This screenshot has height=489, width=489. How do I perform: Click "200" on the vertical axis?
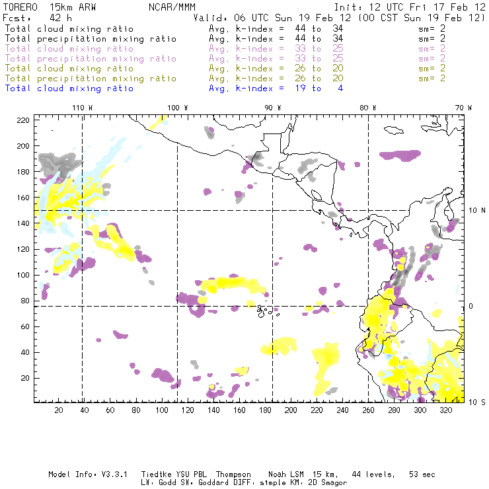[23, 146]
